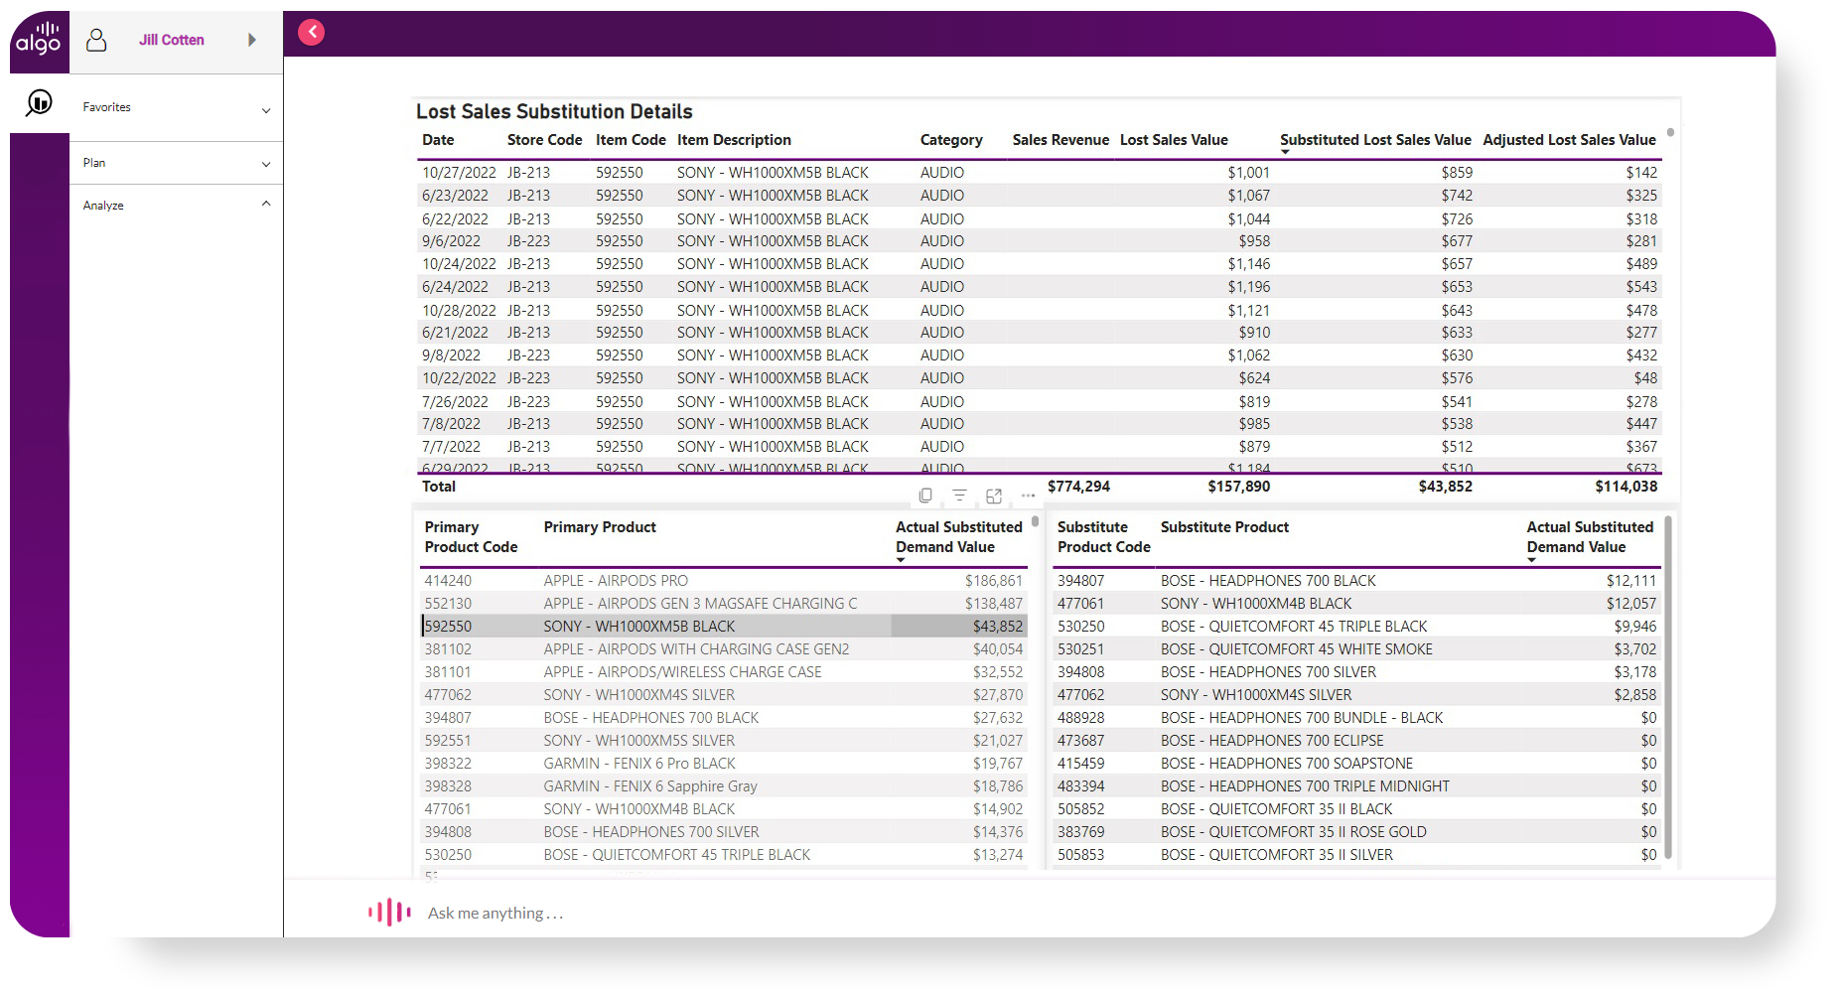
Task: Click Primary Product Code column header
Action: point(471,537)
